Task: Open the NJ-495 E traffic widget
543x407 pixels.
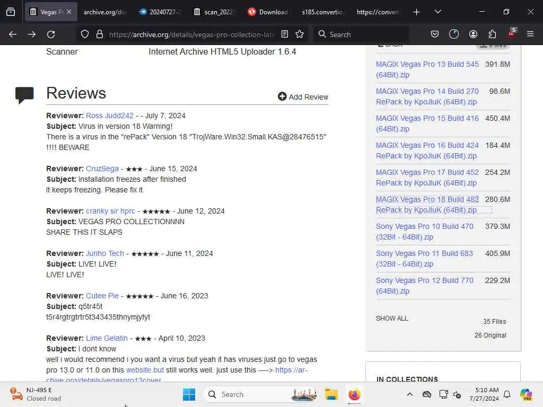Action: [36, 394]
